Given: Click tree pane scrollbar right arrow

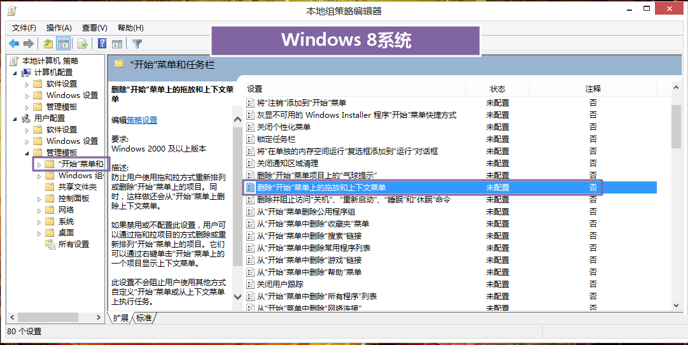Looking at the screenshot, I should (98, 317).
